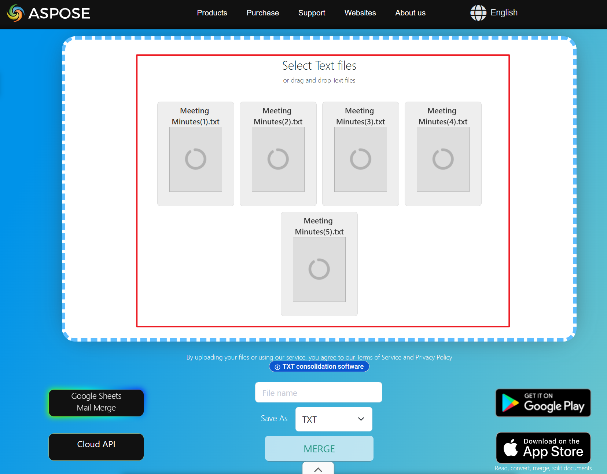
Task: Click the Cloud API button
Action: (96, 447)
